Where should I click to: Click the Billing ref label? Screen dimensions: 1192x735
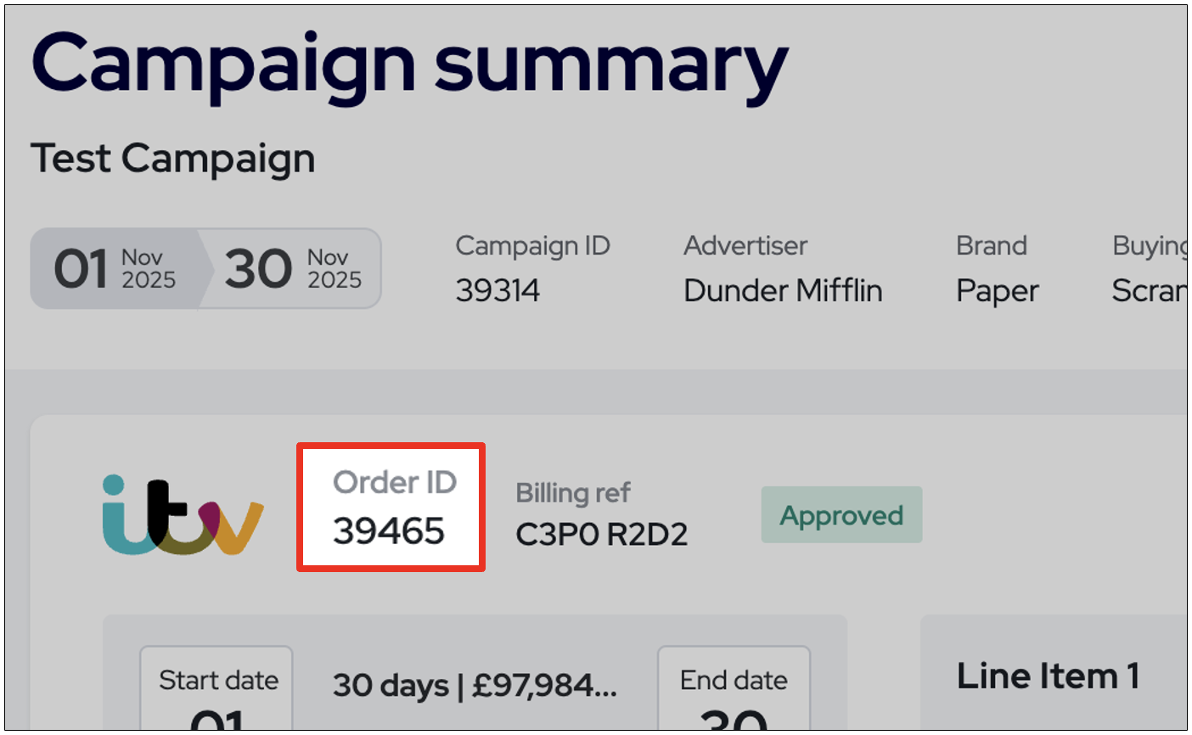tap(573, 492)
